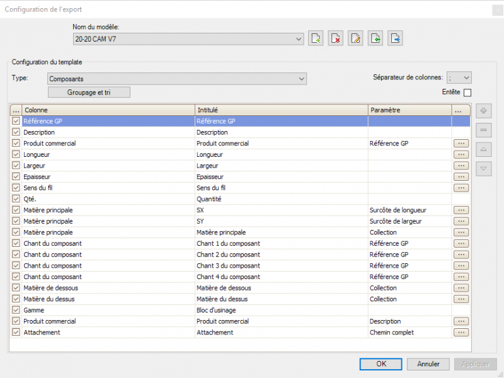Image resolution: width=504 pixels, height=378 pixels.
Task: Move the selected row down with the arrow
Action: click(x=483, y=168)
